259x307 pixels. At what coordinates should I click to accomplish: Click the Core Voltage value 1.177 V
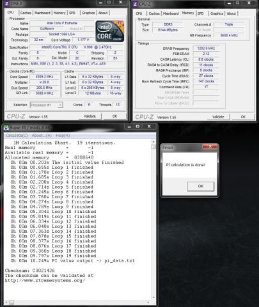[84, 40]
